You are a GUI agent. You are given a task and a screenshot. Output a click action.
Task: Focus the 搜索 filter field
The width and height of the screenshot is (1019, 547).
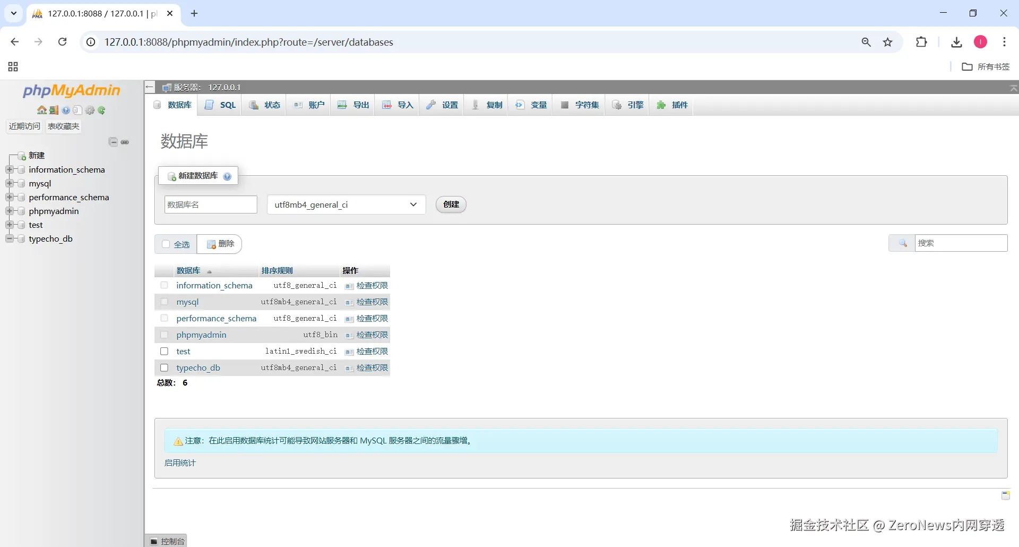click(x=961, y=243)
